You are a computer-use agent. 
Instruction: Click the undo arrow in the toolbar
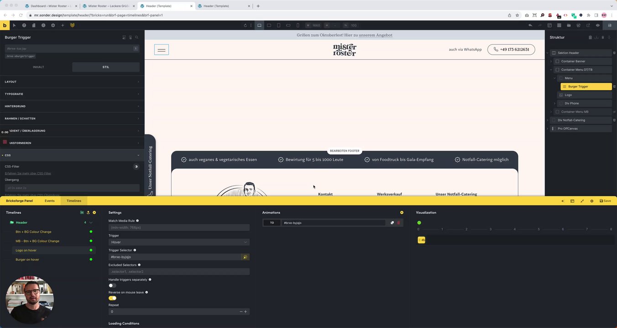point(530,26)
